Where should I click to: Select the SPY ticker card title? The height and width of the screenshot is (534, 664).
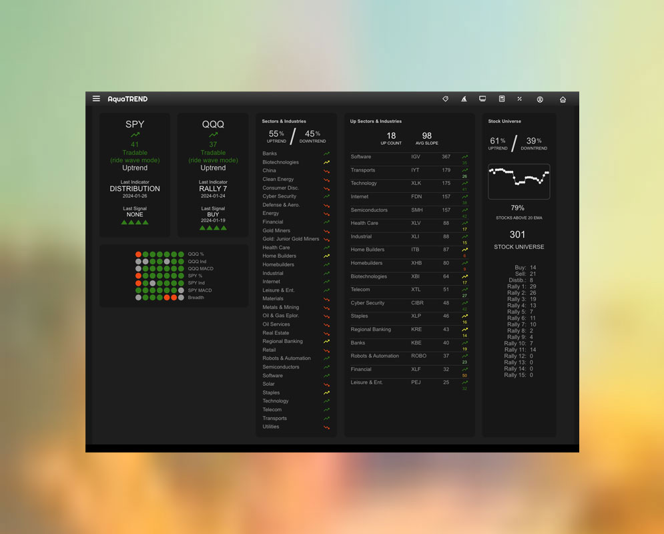(x=135, y=124)
